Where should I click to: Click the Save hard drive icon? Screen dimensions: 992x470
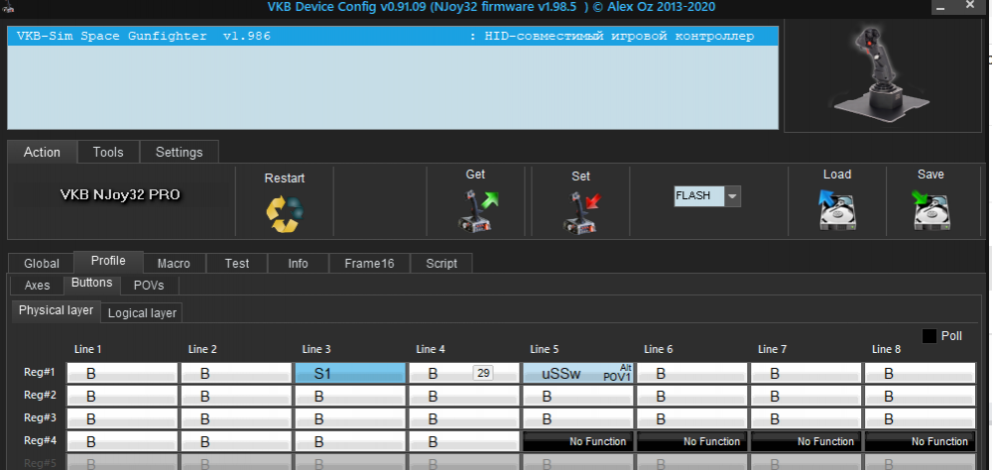pos(932,210)
